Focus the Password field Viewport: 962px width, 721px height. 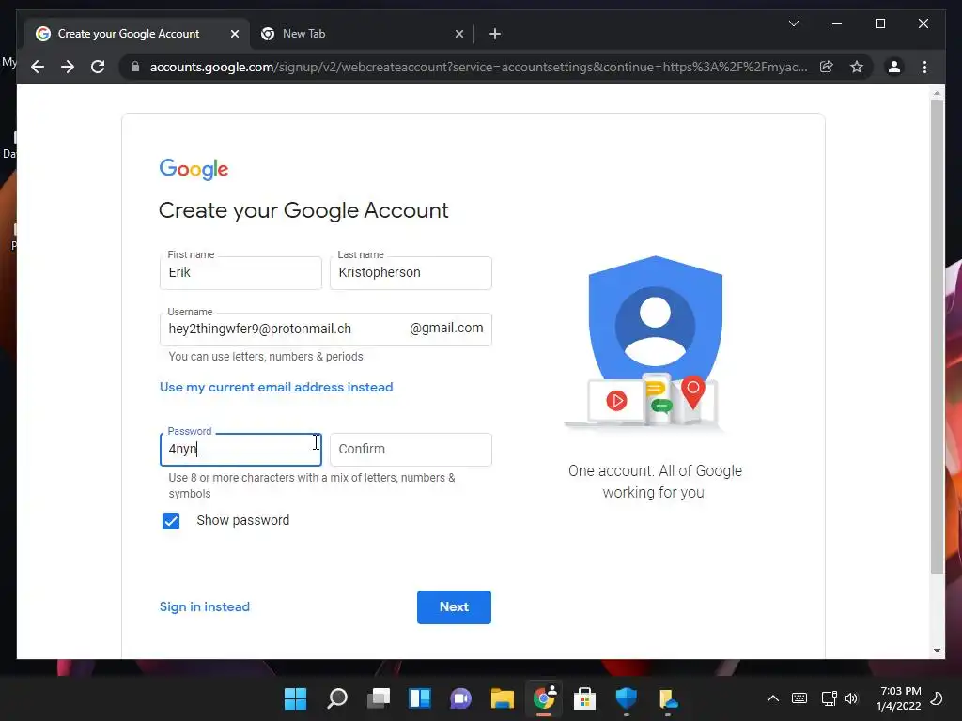click(x=240, y=450)
